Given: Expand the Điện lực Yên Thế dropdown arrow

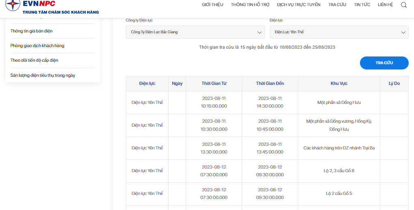Looking at the screenshot, I should [x=403, y=32].
